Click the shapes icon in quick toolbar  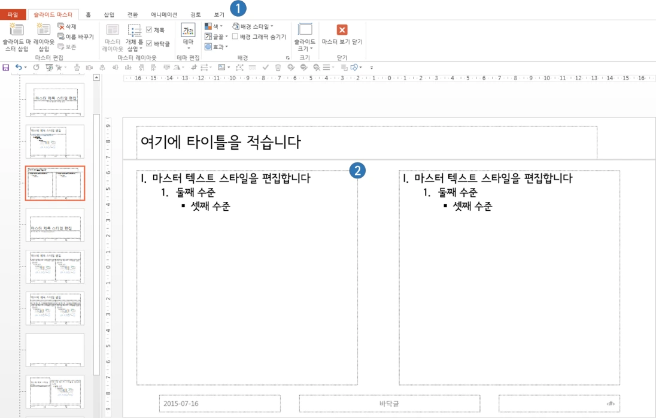[354, 67]
